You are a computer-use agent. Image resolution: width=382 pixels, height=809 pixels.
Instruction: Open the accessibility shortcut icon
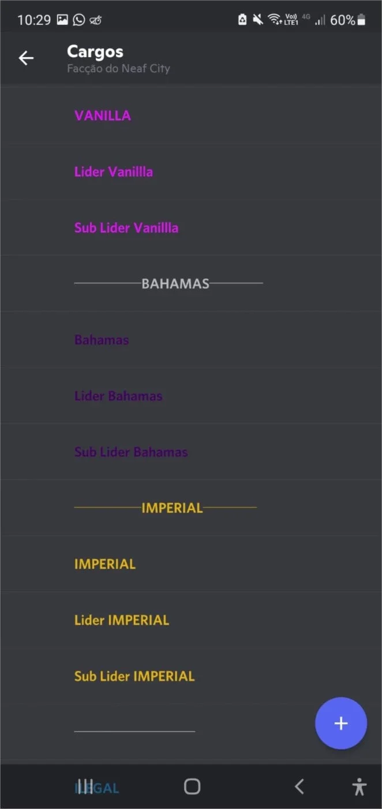pyautogui.click(x=359, y=786)
